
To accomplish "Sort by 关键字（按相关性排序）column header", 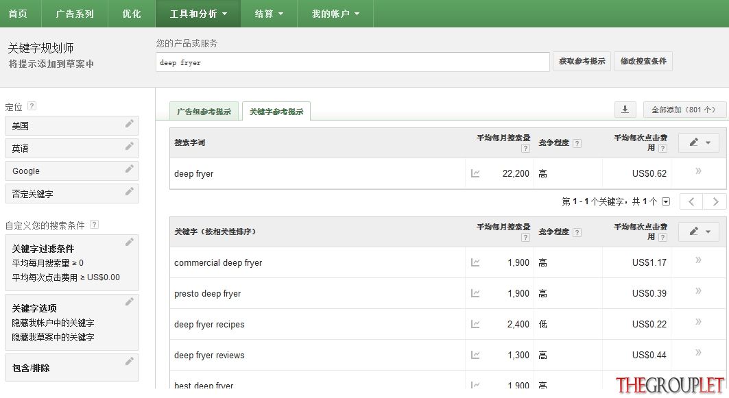I will (215, 232).
